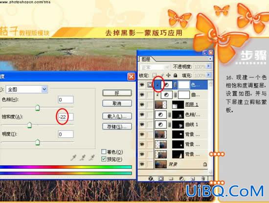Click the lock all padlock icon
269x203 pixels.
(x=175, y=75)
